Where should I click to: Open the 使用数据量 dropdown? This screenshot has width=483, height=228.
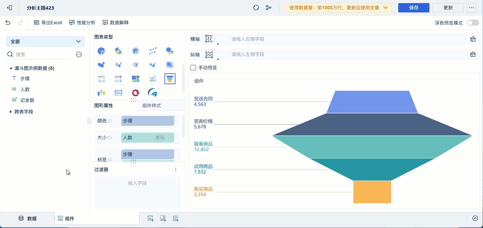click(x=339, y=8)
